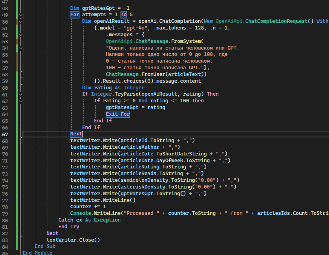Click the 'gptRatesGpt = rating' assignment

135,107
